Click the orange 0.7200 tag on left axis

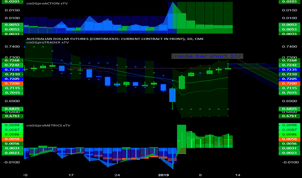[x=13, y=83]
